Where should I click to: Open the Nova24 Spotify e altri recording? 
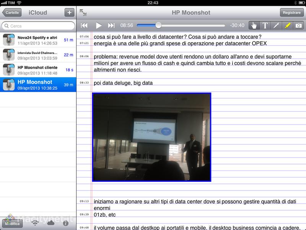[38, 40]
